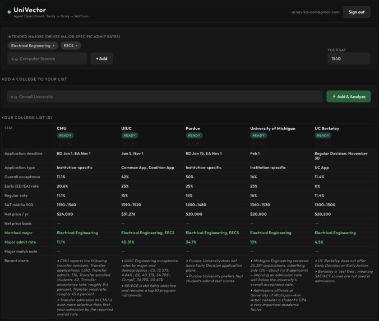Screen dimensions: 379x321
Task: Click the Add & Analyze button
Action: tap(348, 96)
